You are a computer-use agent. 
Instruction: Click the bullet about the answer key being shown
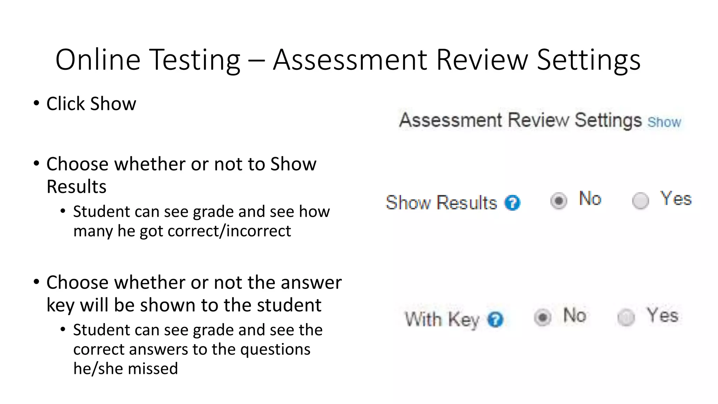tap(194, 294)
